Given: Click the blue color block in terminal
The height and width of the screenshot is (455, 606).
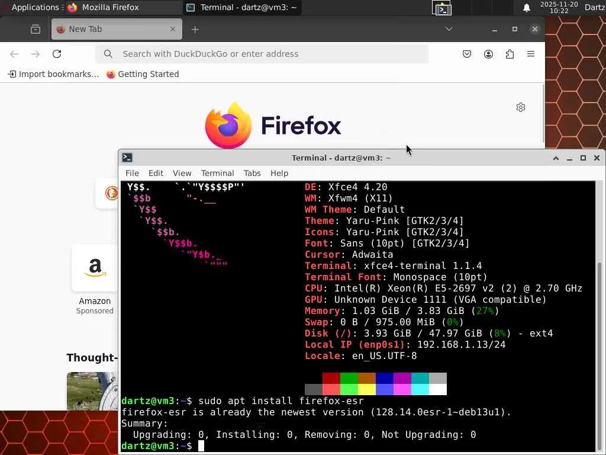Looking at the screenshot, I should (x=385, y=379).
